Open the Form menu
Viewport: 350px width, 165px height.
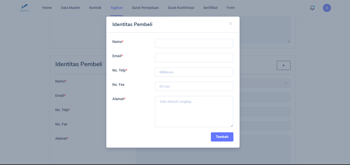231,8
